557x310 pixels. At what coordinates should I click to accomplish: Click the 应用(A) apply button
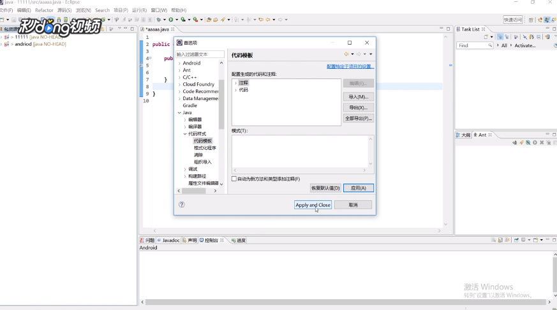(x=359, y=188)
